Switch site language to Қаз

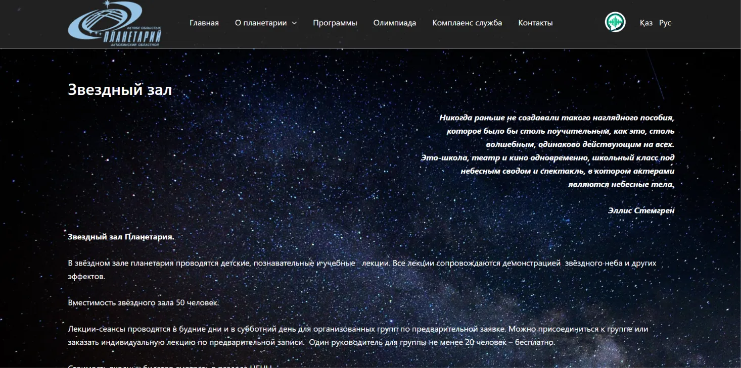[x=646, y=23]
